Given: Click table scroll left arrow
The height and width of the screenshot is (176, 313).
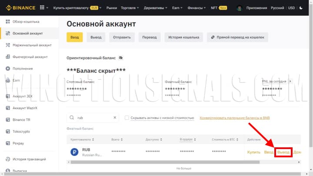Looking at the screenshot, I should (x=69, y=162).
